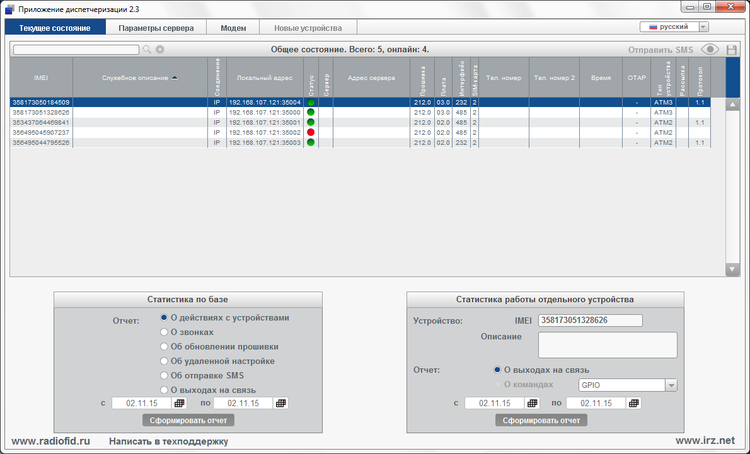Switch to "Параметры сервера" tab
The width and height of the screenshot is (750, 454).
pyautogui.click(x=156, y=28)
